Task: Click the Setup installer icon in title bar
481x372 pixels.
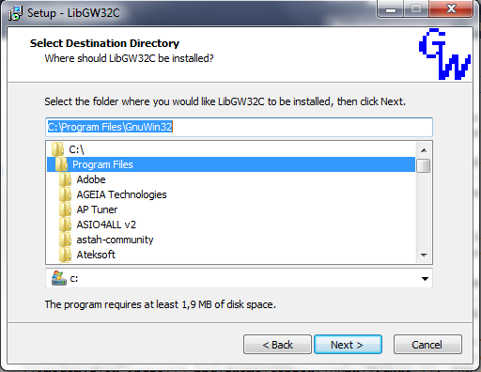Action: [15, 13]
